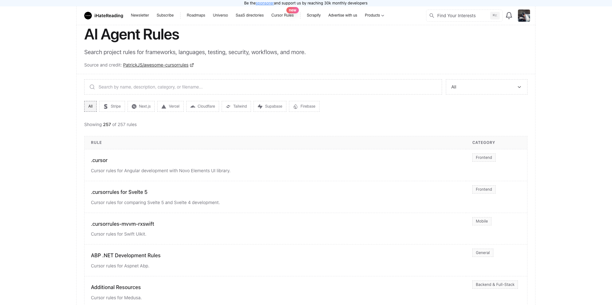Open the ABP .NET Development Rules entry
Screen dimensions: 612x305
[x=126, y=255]
